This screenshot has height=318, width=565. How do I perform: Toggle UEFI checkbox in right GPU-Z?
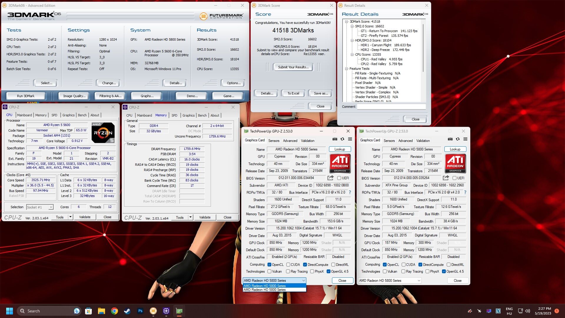(x=454, y=178)
